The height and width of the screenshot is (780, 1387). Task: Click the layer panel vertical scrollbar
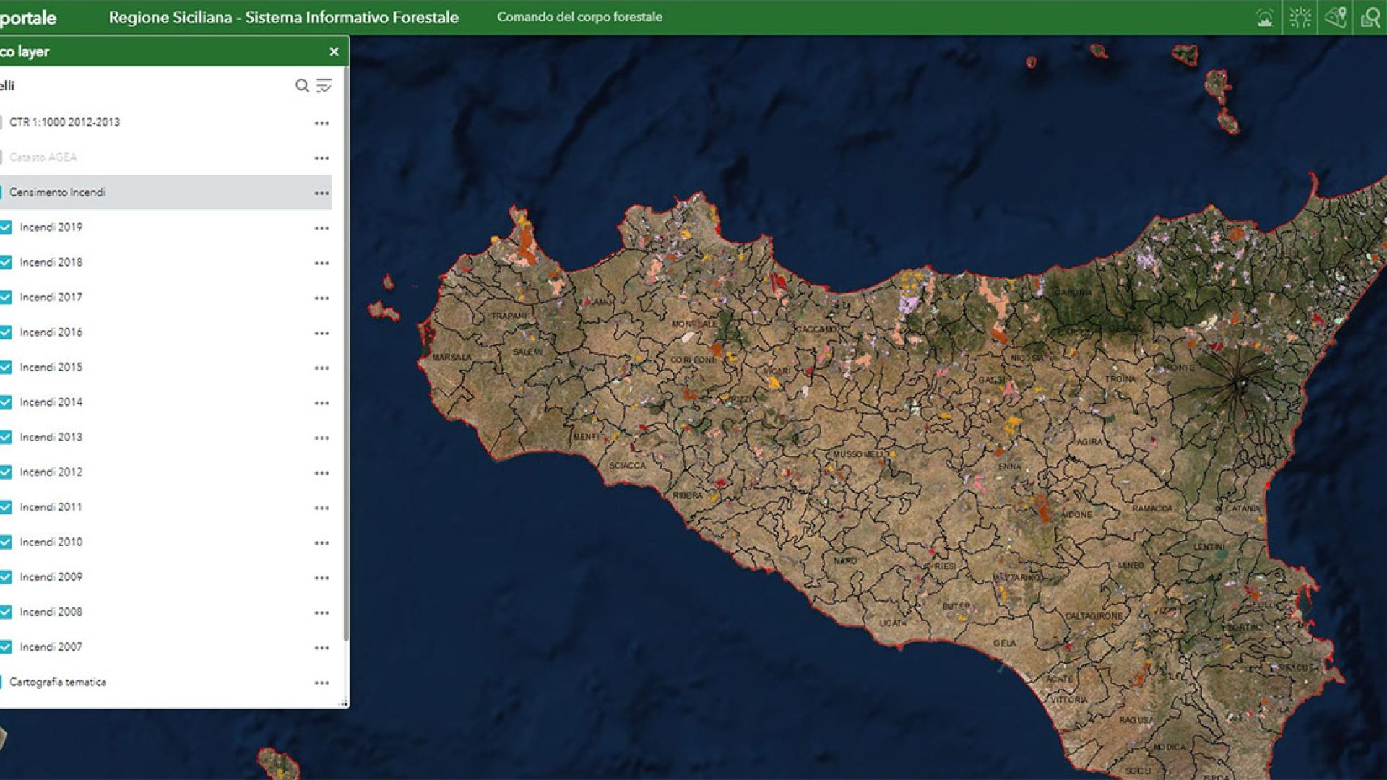pos(346,354)
